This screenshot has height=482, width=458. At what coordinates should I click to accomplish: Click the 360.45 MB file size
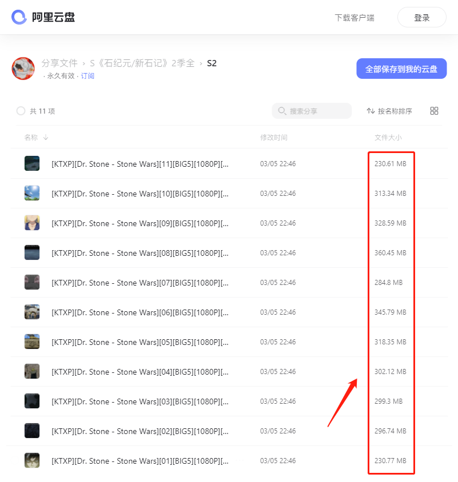(x=391, y=252)
